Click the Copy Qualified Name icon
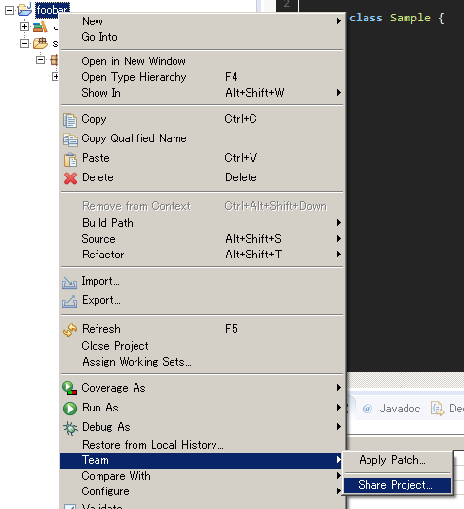Screen dimensions: 464x509 (70, 139)
